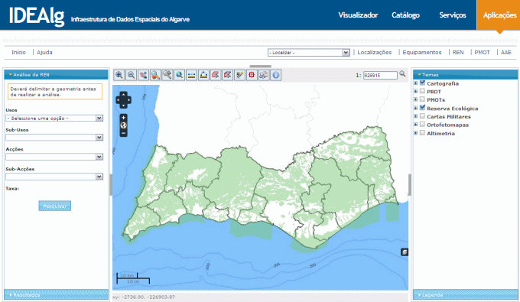Select the measure distance tool
This screenshot has height=302, width=520.
point(191,75)
